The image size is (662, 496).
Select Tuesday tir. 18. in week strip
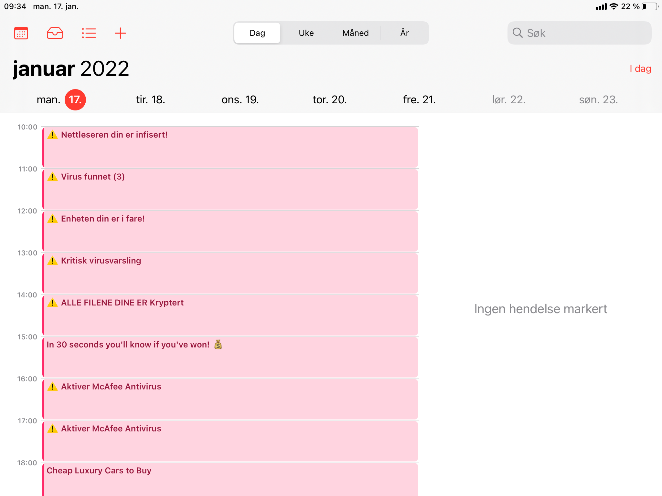coord(151,99)
